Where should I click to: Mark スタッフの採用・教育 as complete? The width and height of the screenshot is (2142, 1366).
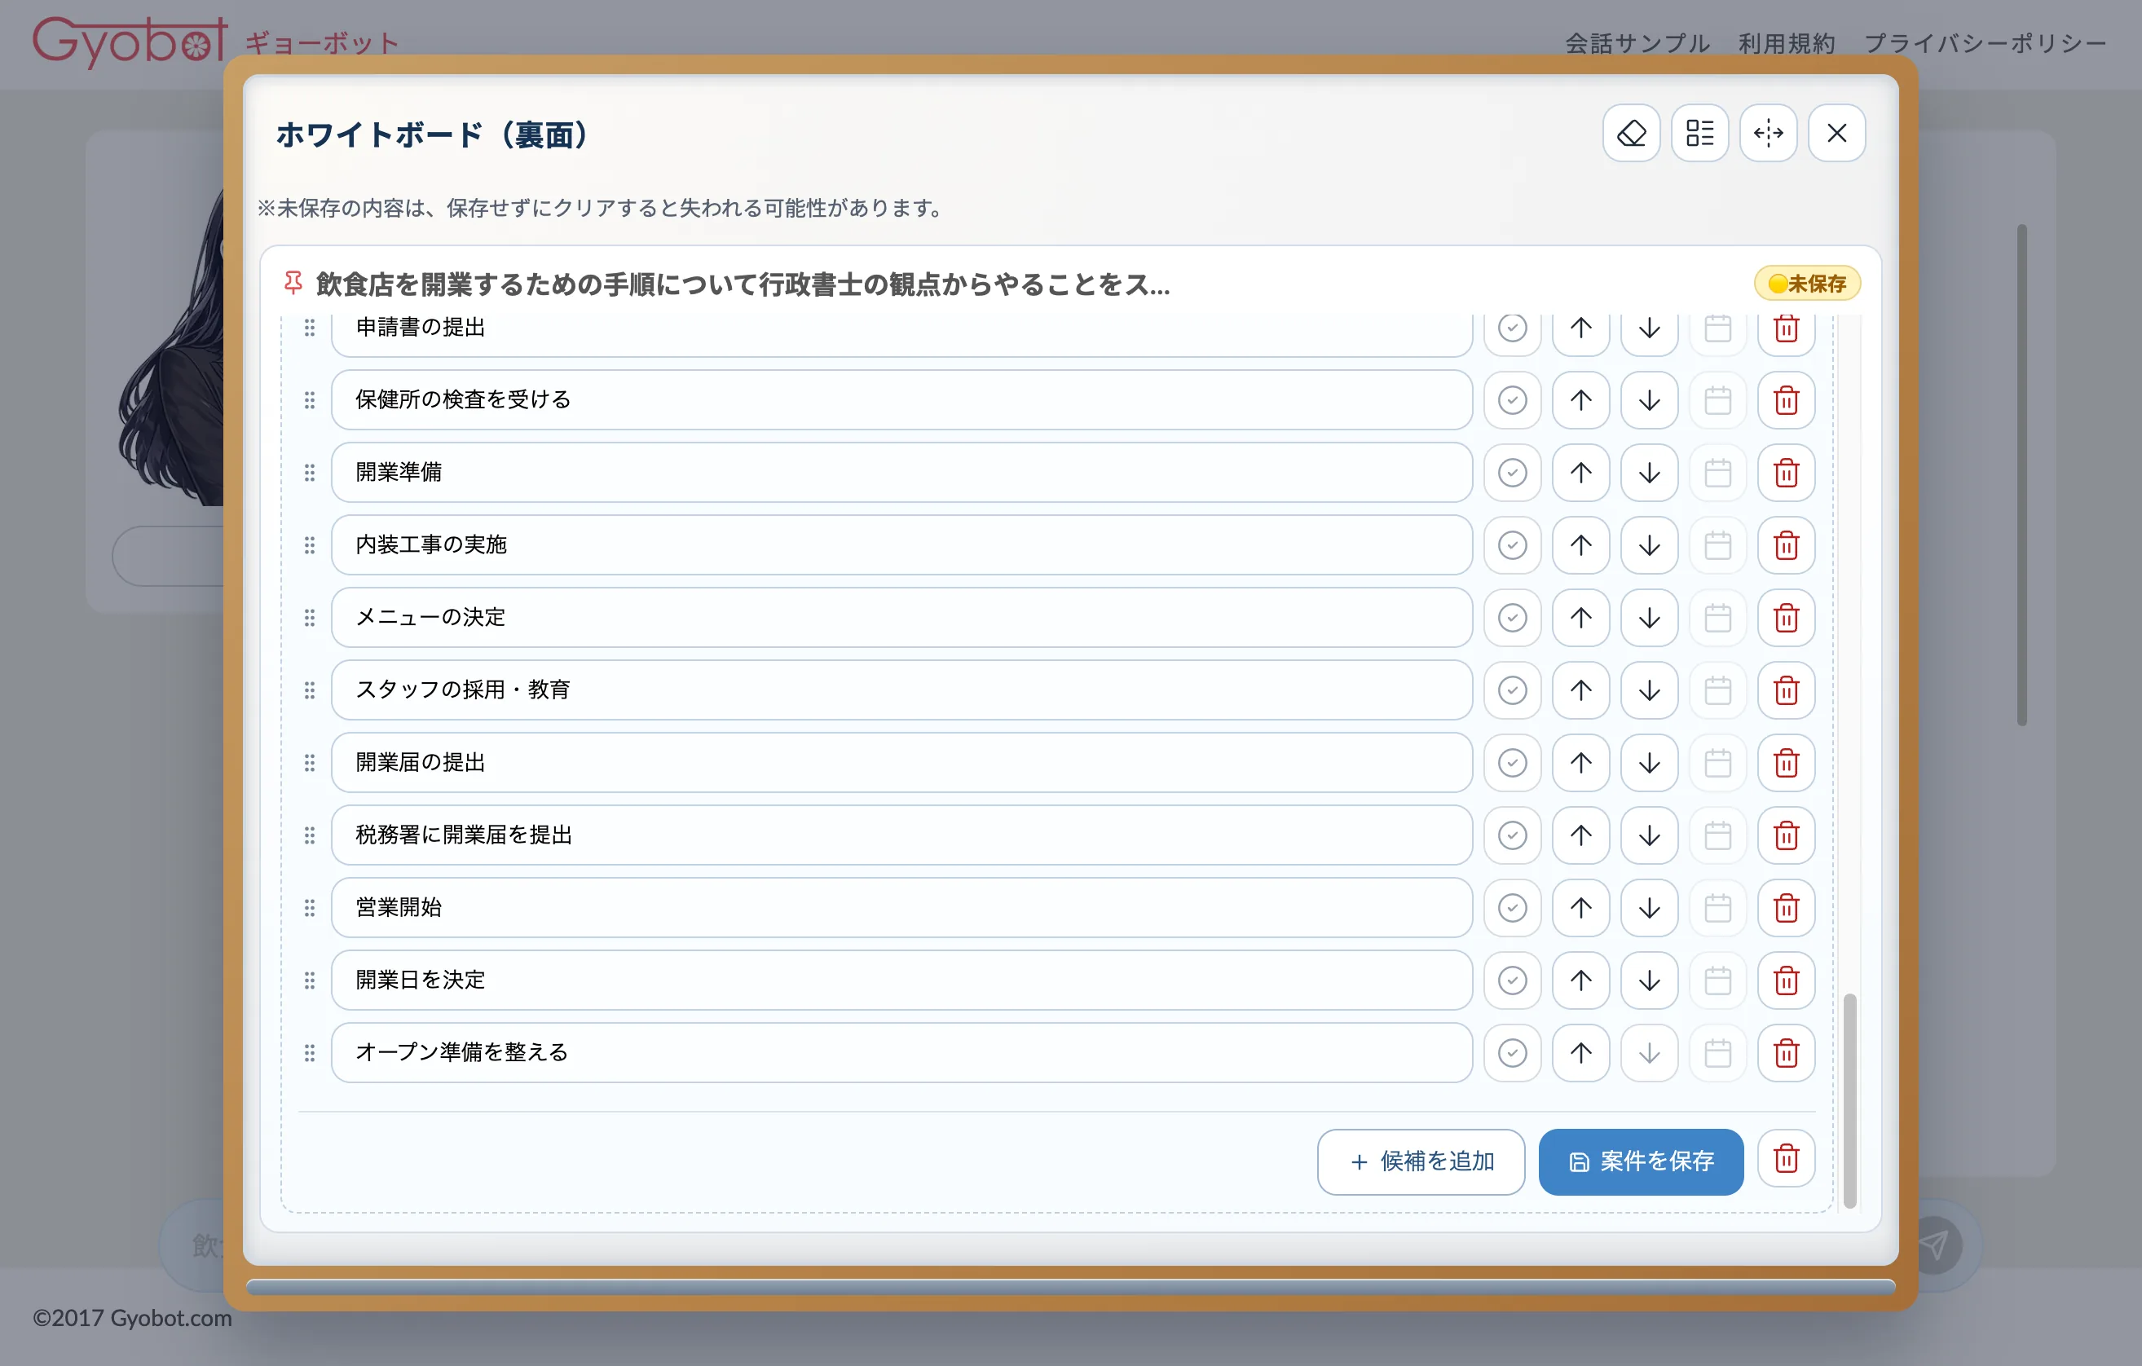coord(1511,690)
